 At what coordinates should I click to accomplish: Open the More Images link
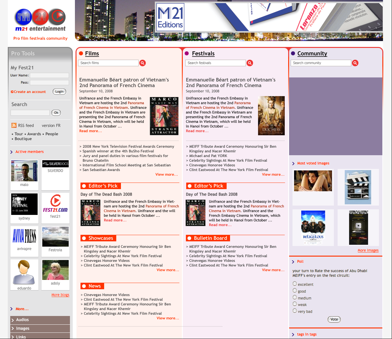(368, 250)
